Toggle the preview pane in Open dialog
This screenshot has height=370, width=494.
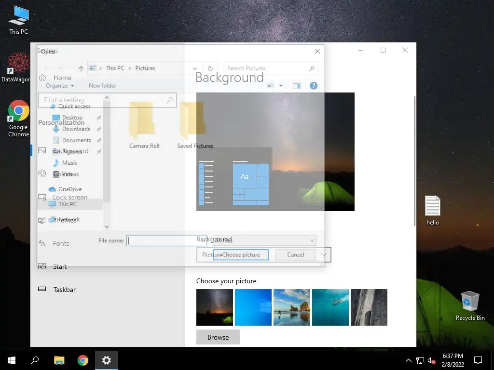[297, 86]
